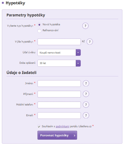Click help icon next to Mobilní telefon
This screenshot has height=145, width=124.
86,105
